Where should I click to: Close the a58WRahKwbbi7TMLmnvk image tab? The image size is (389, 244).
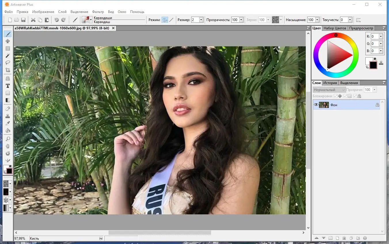(113, 28)
